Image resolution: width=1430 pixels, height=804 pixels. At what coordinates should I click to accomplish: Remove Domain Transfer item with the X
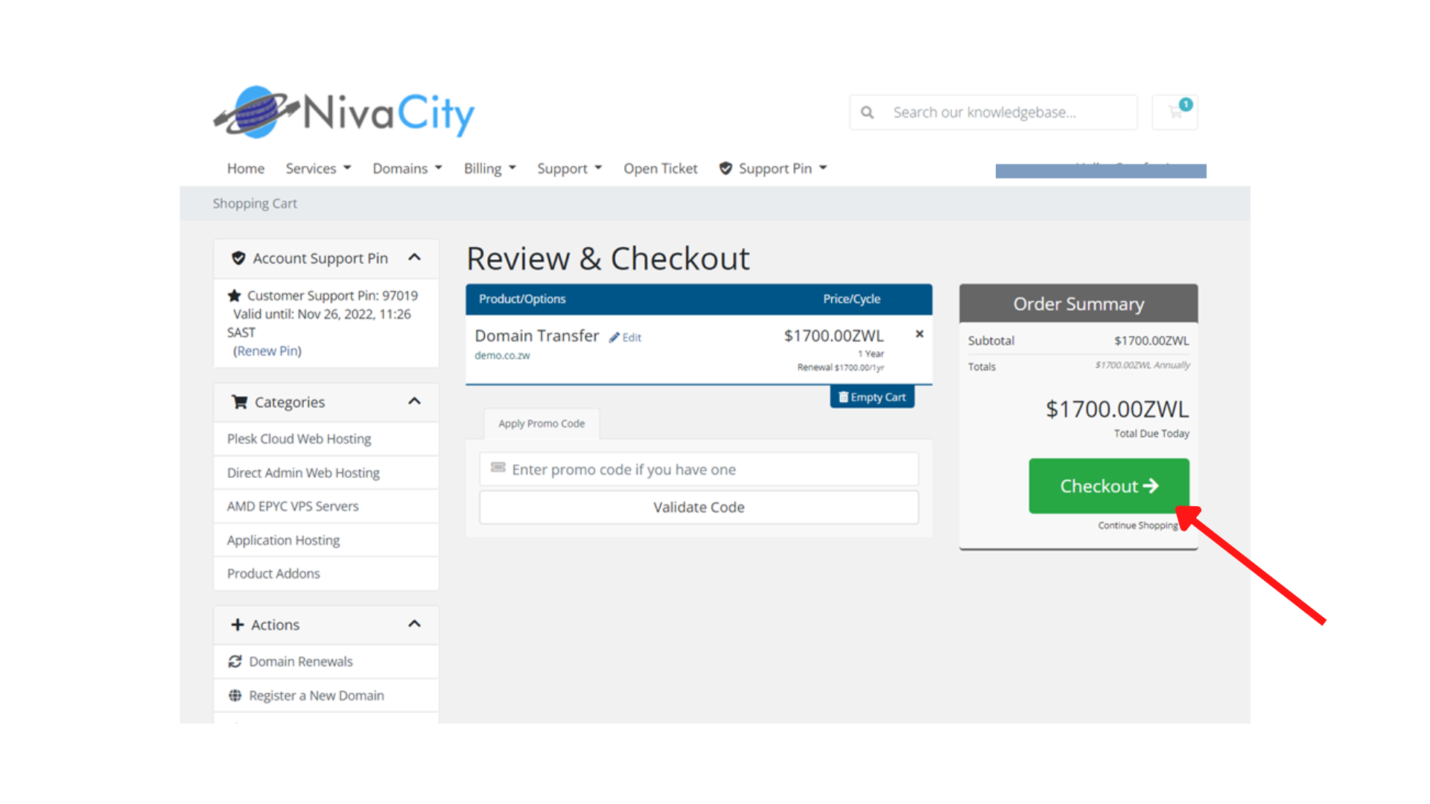pyautogui.click(x=920, y=334)
